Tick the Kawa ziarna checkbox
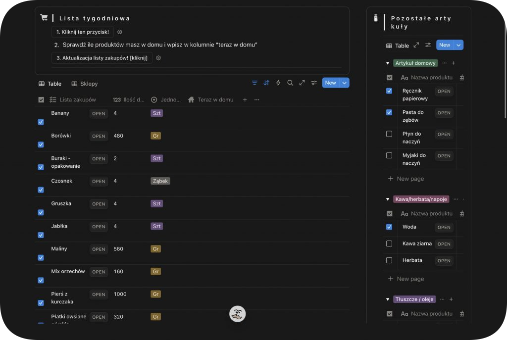Screen dimensions: 507x340 [x=389, y=243]
